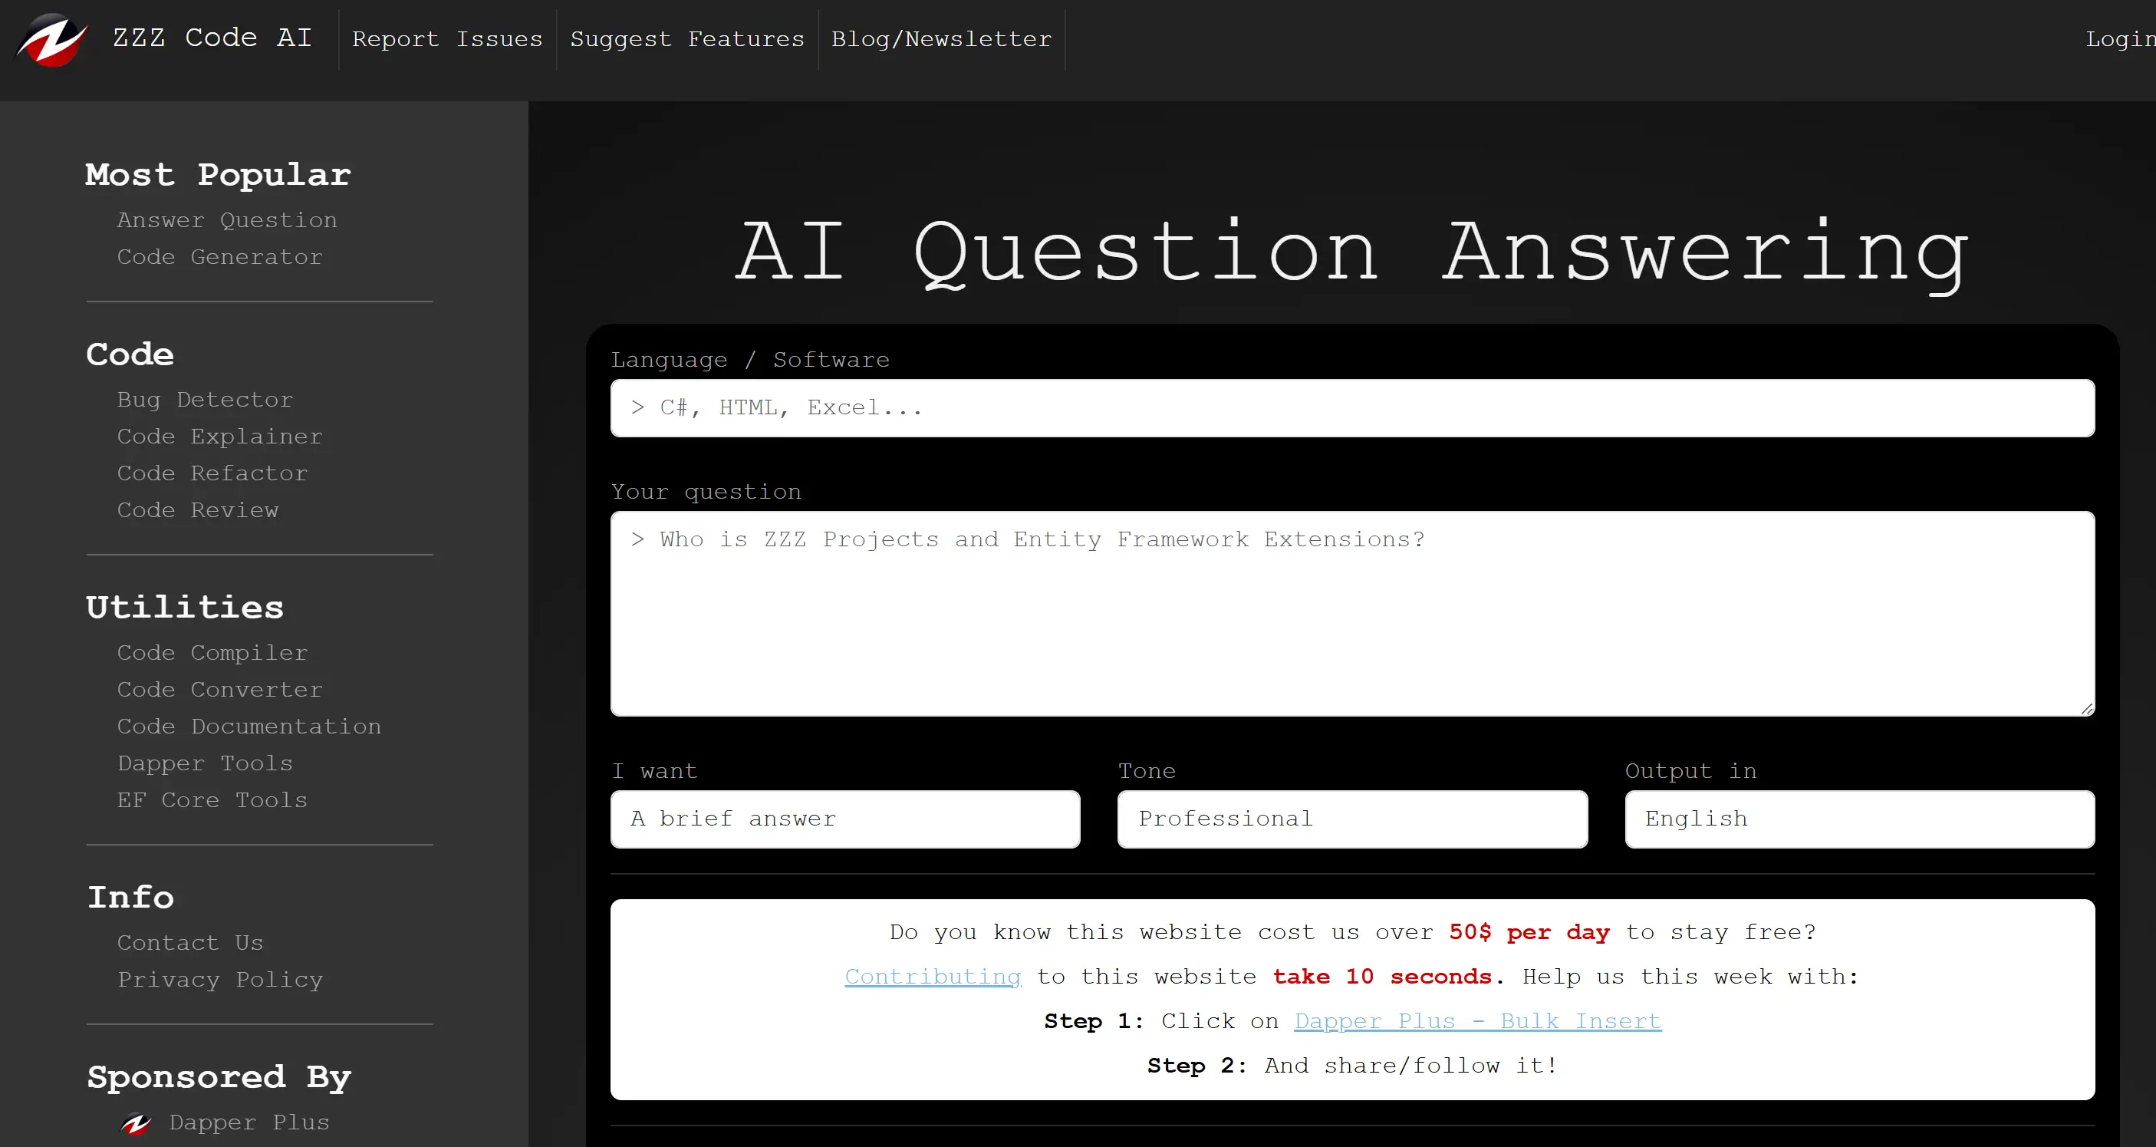Screen dimensions: 2156x1147
Task: Open Suggest Features in the top navigation
Action: tap(687, 39)
